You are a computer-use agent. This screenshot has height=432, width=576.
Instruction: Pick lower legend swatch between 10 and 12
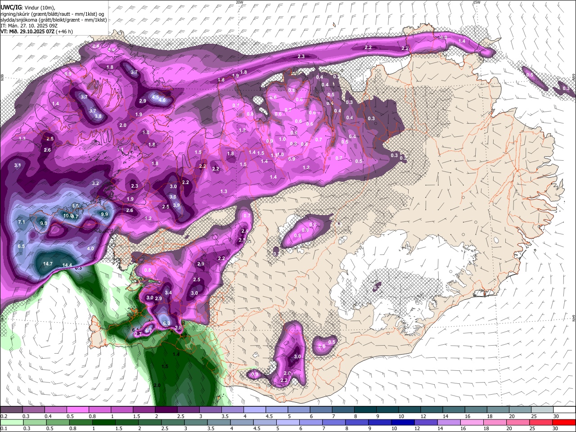point(402,423)
